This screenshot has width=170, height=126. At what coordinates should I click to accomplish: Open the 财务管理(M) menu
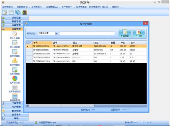(x=95, y=7)
